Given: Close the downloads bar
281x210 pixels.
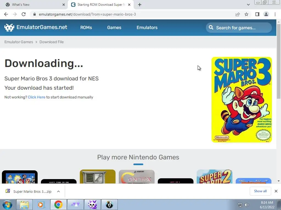Looking at the screenshot, I should 276,191.
